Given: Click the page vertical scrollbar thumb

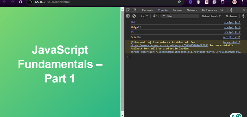Looking at the screenshot, I should (x=122, y=61).
